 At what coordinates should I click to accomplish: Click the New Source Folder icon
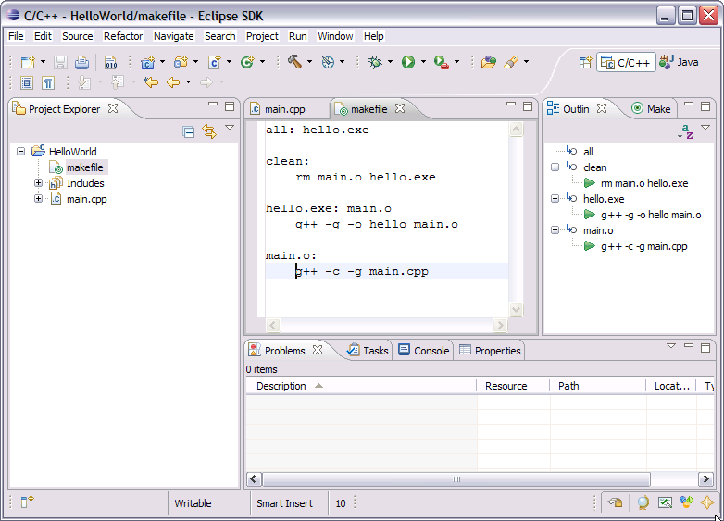[181, 62]
